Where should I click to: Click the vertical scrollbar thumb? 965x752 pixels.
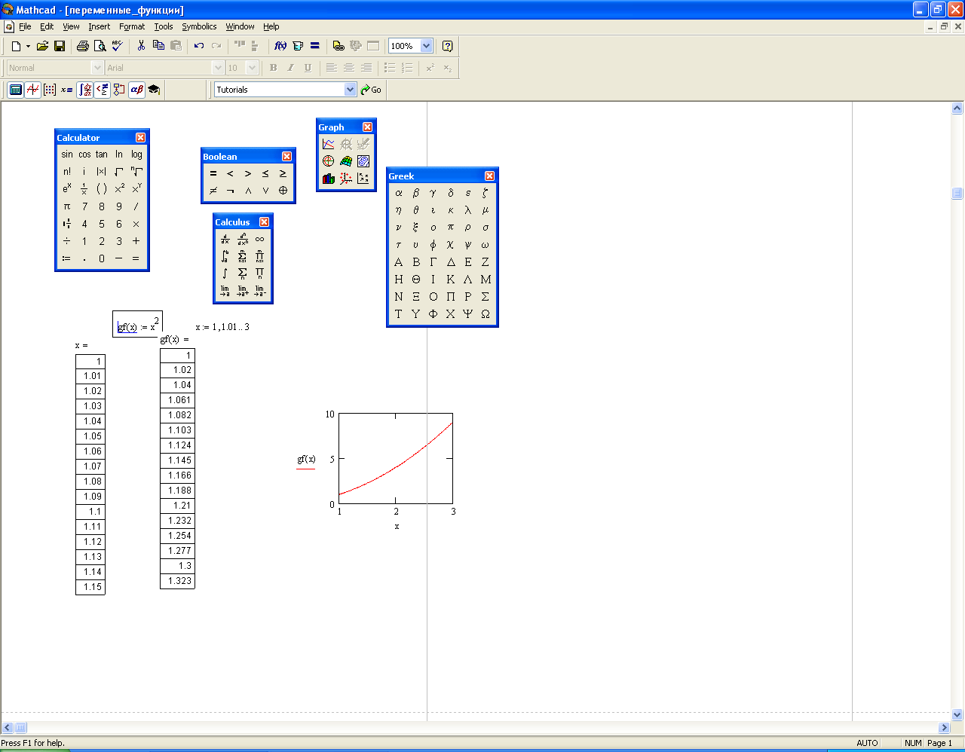point(957,194)
